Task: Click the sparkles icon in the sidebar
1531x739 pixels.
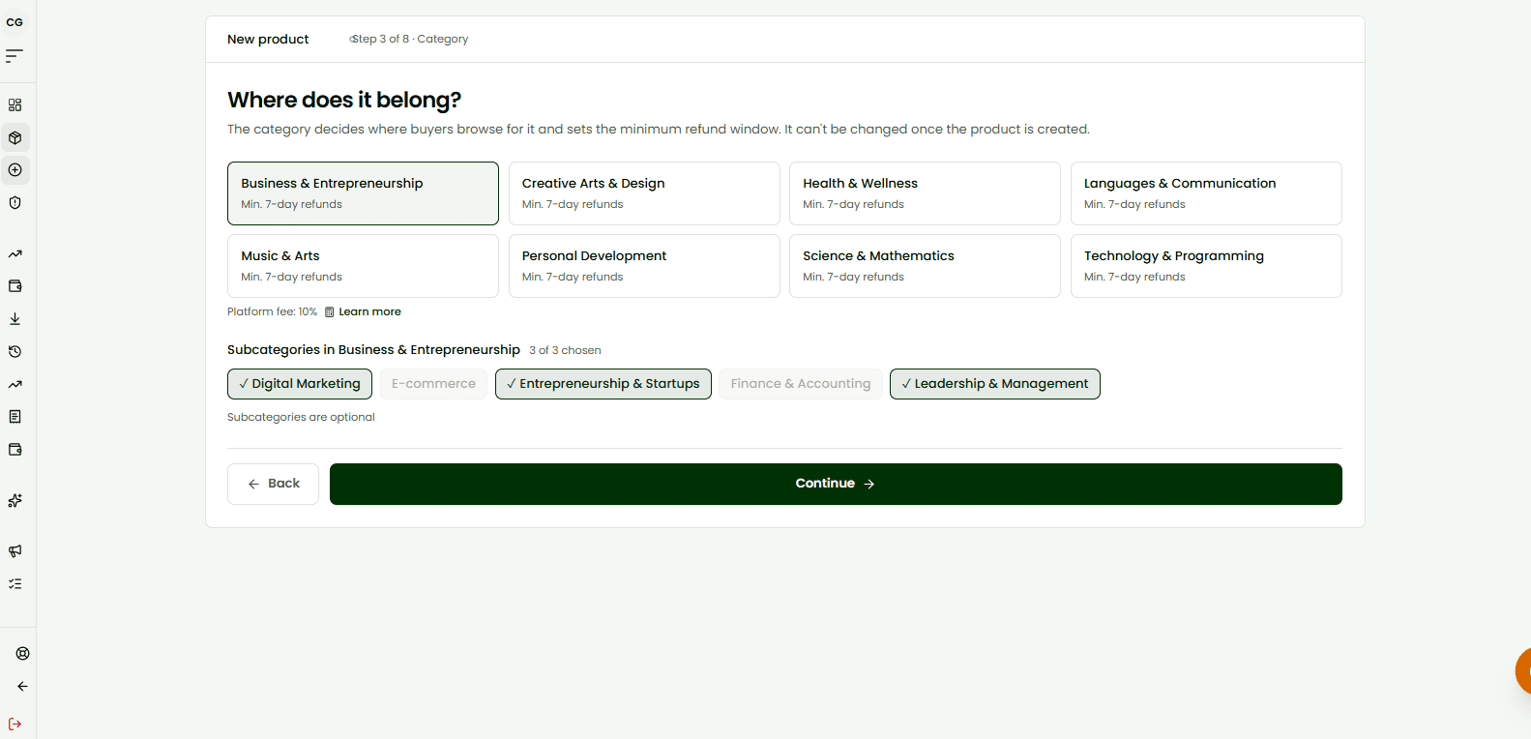Action: point(15,501)
